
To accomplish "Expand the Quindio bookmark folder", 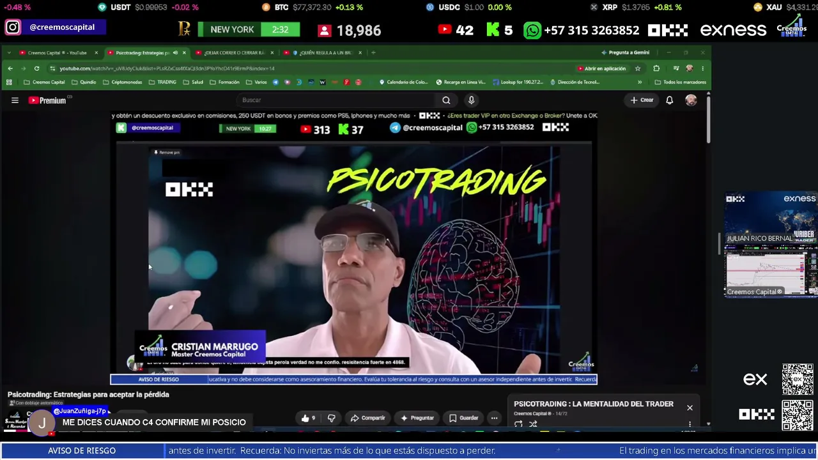I will [x=84, y=82].
